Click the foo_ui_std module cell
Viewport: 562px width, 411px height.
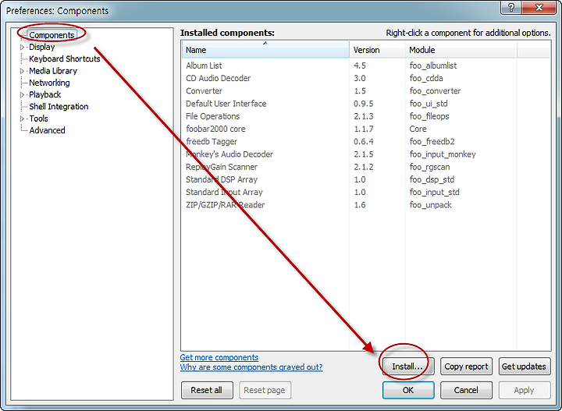[x=429, y=104]
